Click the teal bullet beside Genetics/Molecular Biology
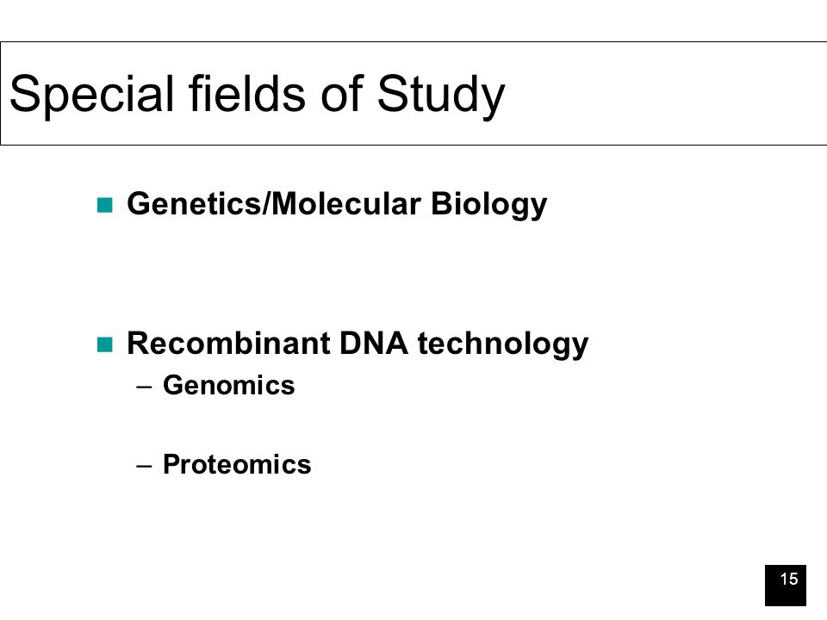The width and height of the screenshot is (827, 620). [105, 205]
